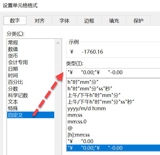Select the mm:ss.0 format entry
This screenshot has height=155, width=160.
(113, 121)
